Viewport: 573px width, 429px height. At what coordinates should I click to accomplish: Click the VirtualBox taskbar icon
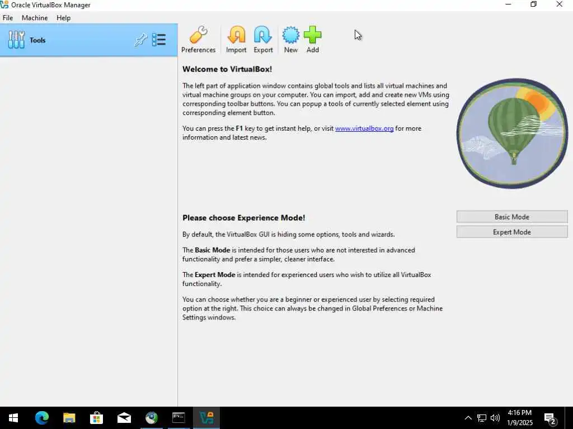pyautogui.click(x=206, y=418)
